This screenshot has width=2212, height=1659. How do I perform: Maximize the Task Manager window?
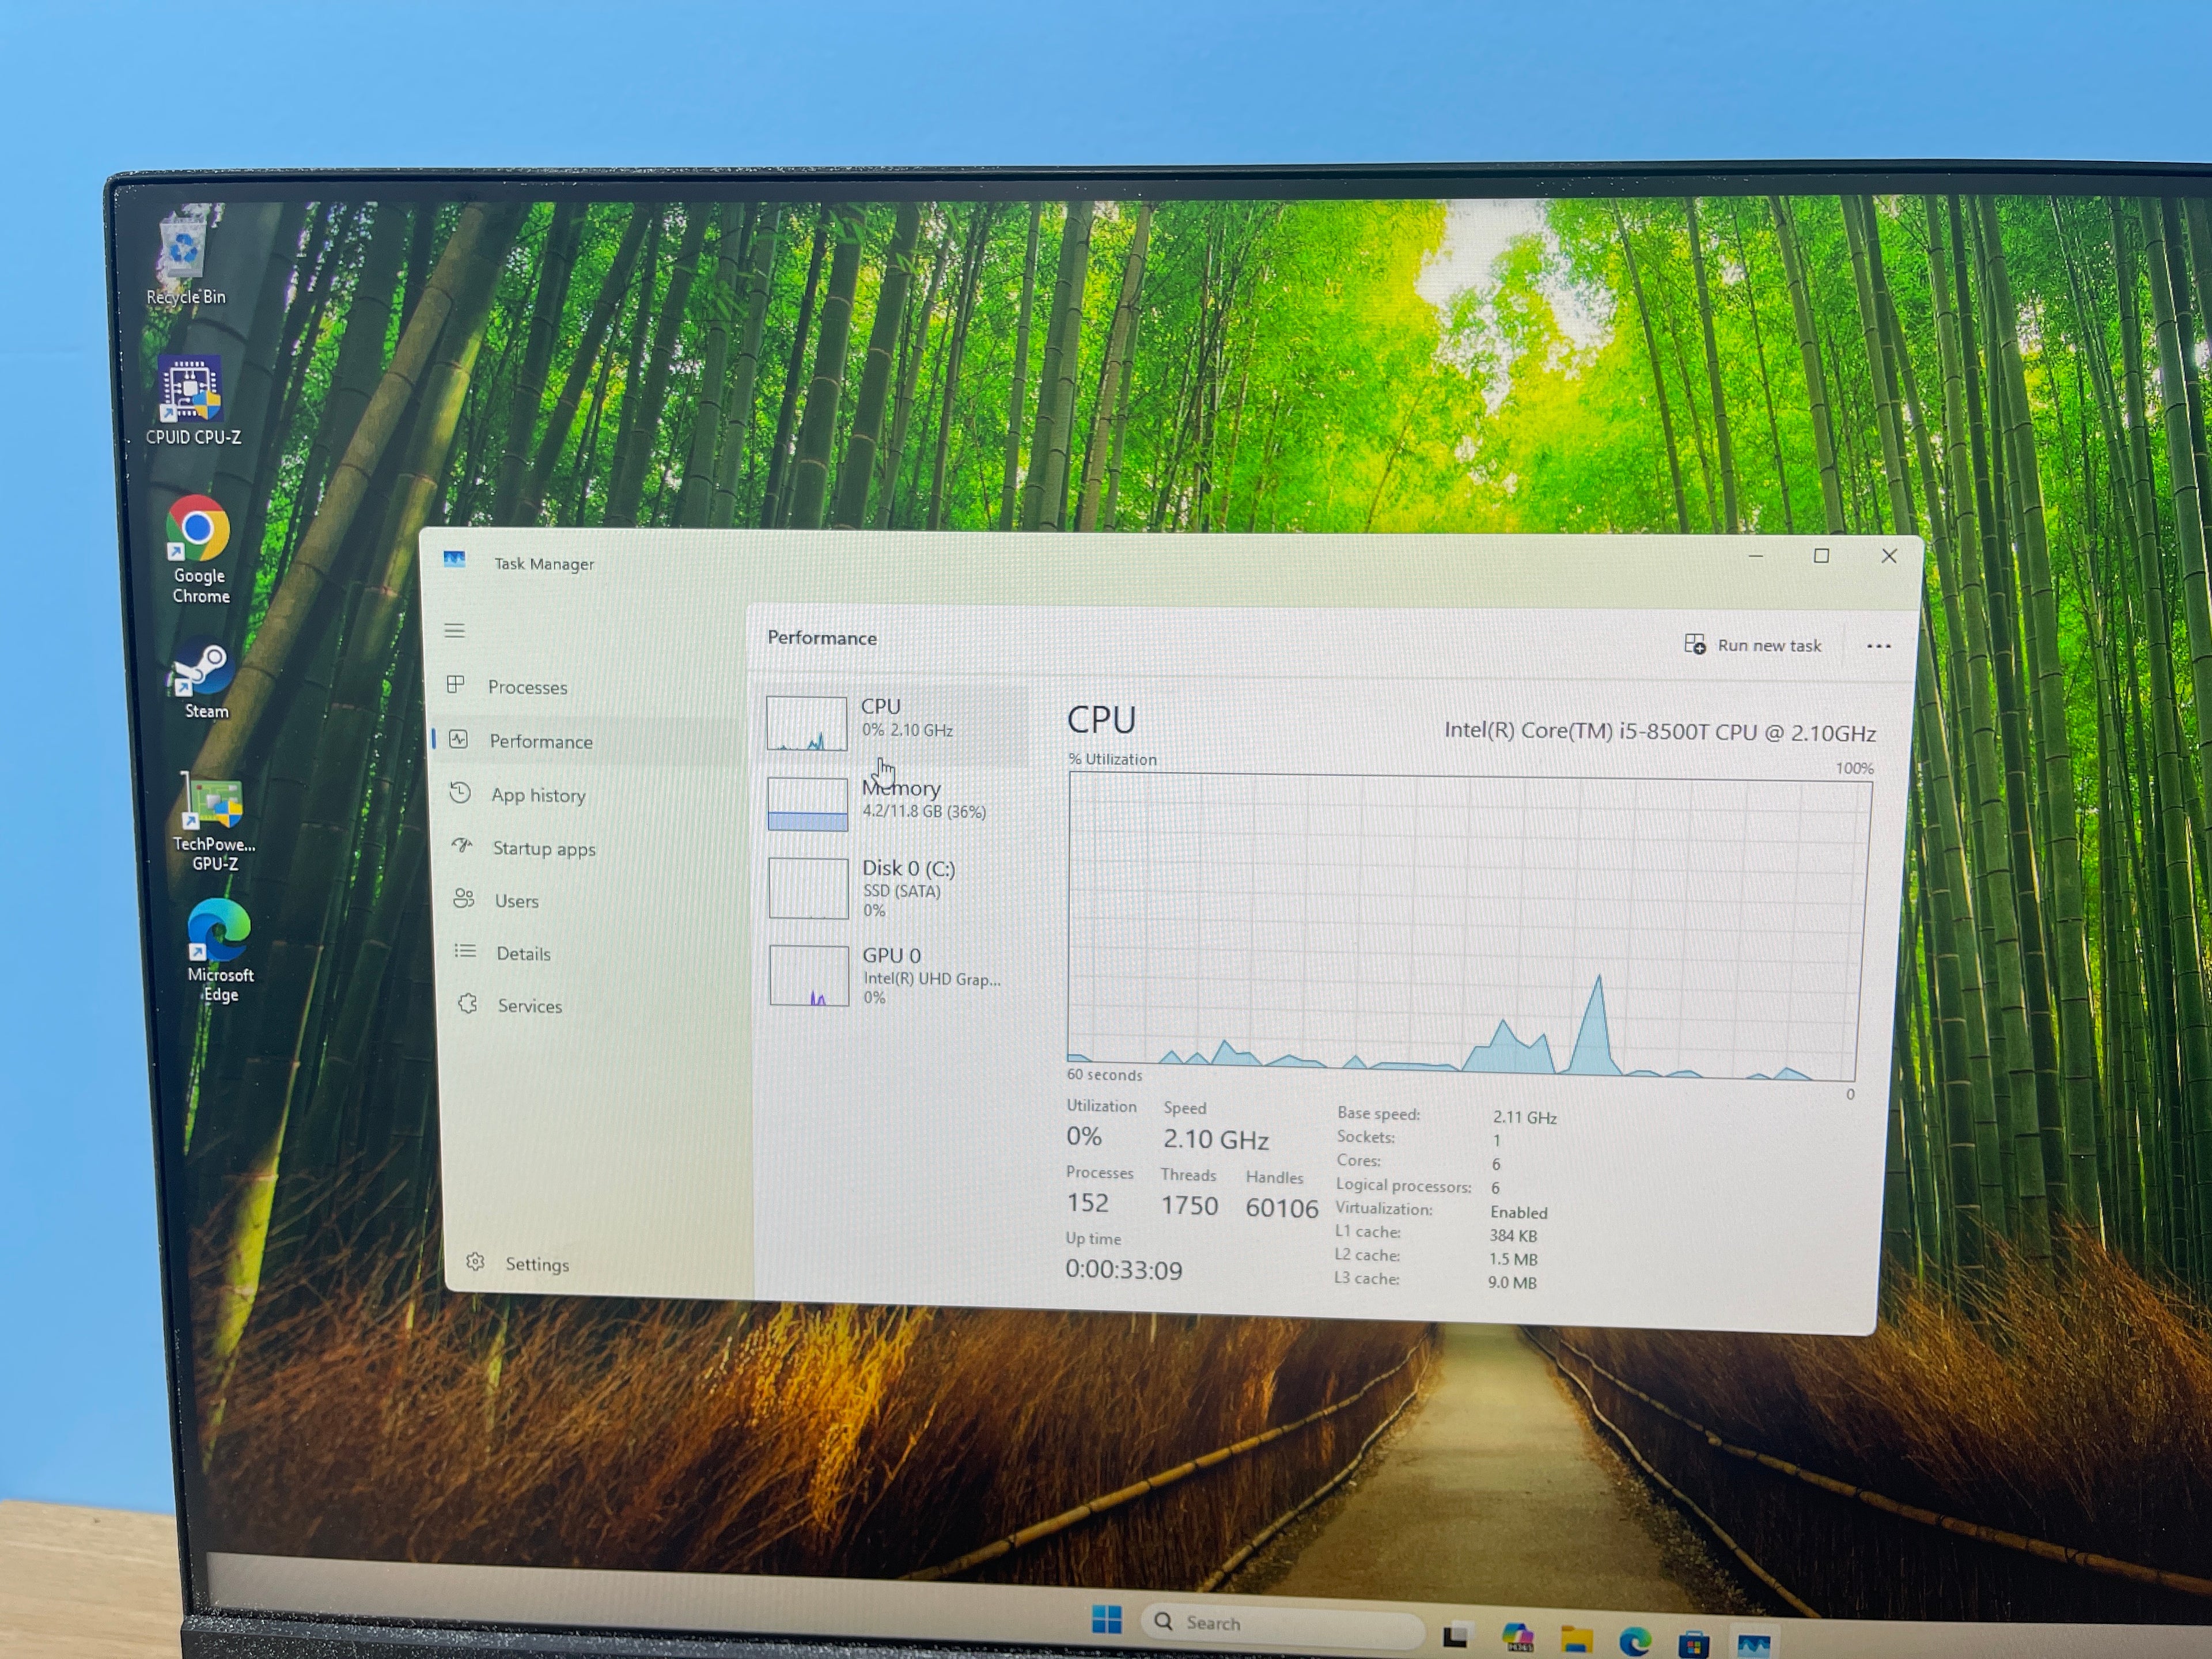pyautogui.click(x=1821, y=555)
